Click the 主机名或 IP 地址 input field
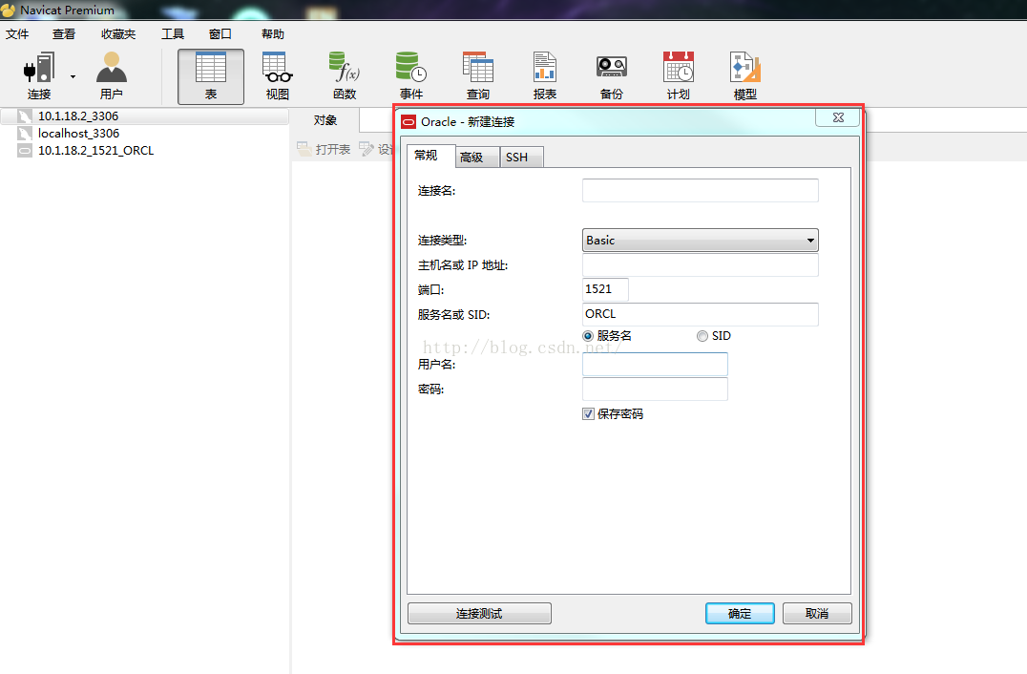Viewport: 1027px width, 674px height. coord(701,264)
